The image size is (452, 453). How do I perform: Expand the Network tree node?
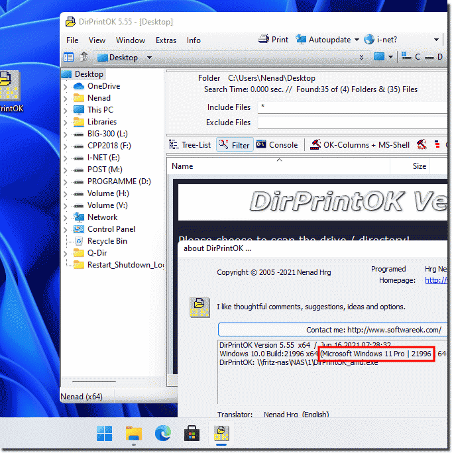[66, 217]
